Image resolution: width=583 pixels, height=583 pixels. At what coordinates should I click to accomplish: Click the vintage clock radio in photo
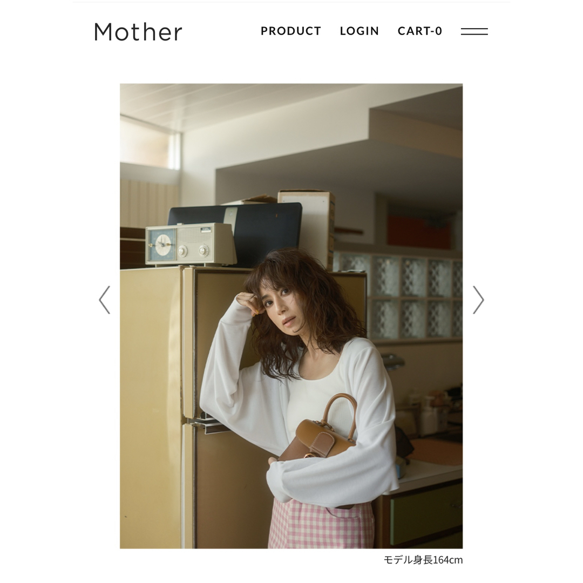coord(191,245)
